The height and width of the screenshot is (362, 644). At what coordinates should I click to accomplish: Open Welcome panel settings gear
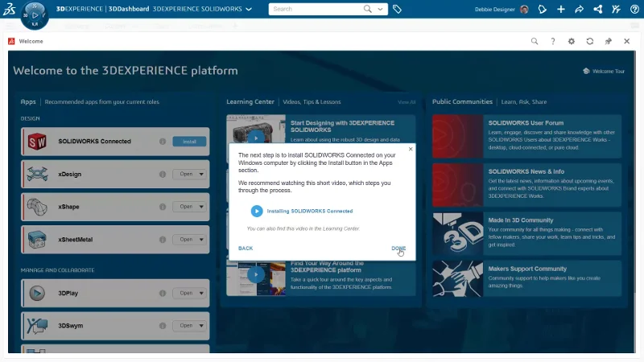572,41
